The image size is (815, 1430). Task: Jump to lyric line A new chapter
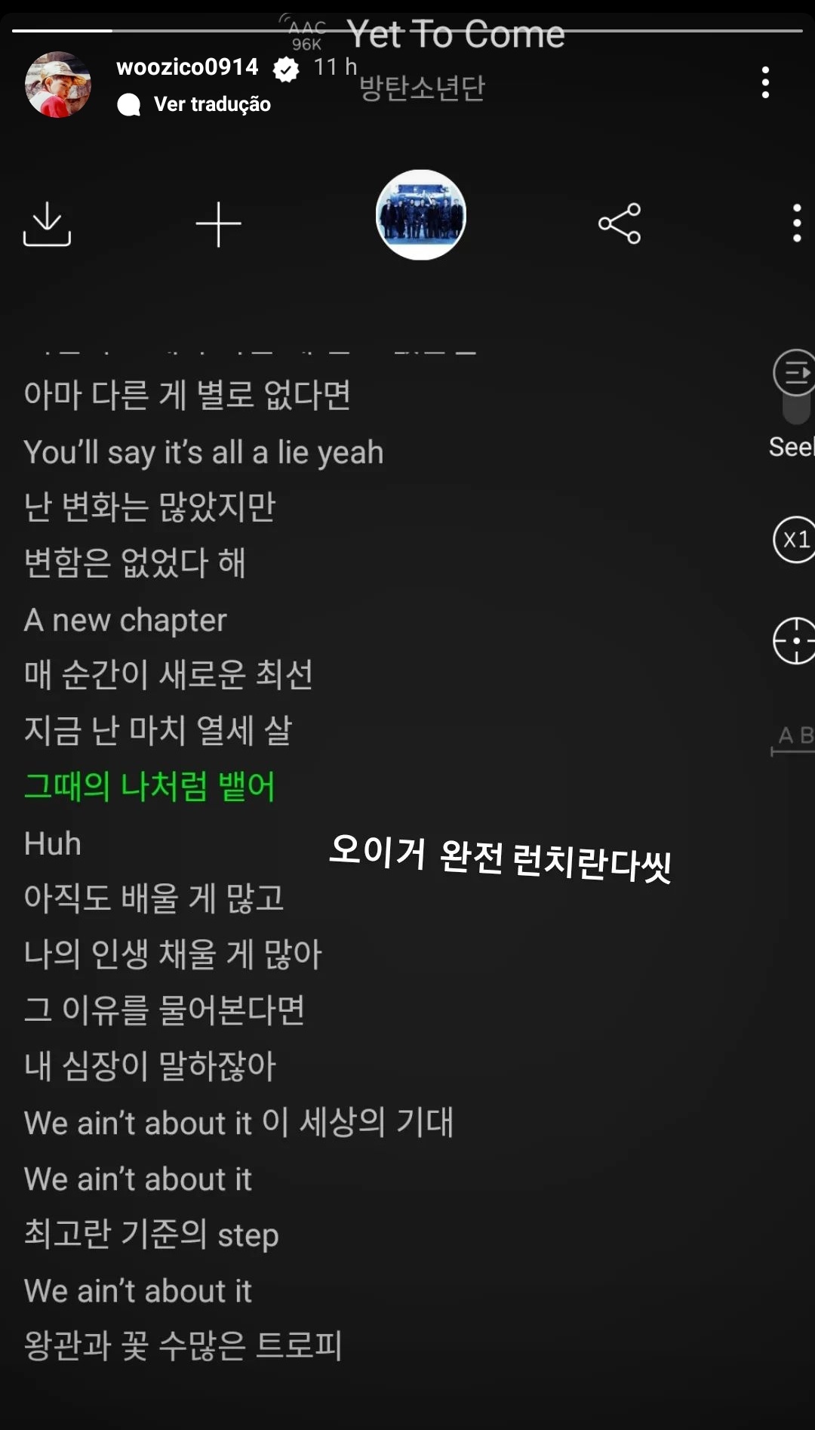tap(125, 621)
